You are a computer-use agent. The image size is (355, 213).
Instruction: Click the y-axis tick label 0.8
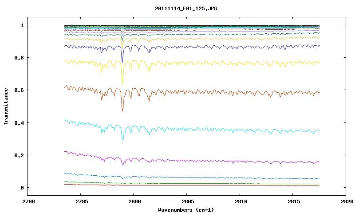click(x=19, y=58)
